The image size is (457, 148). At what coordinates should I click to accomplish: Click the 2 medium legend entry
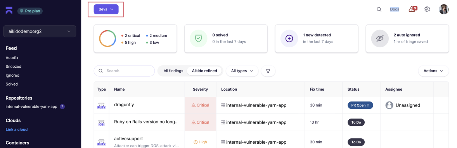point(156,36)
